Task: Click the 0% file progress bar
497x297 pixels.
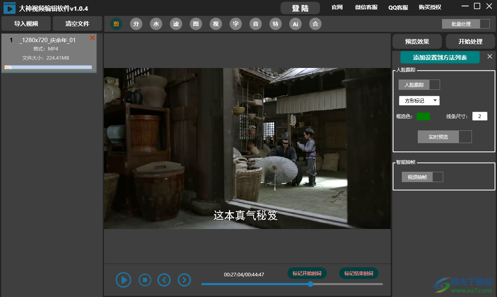Action: point(48,67)
